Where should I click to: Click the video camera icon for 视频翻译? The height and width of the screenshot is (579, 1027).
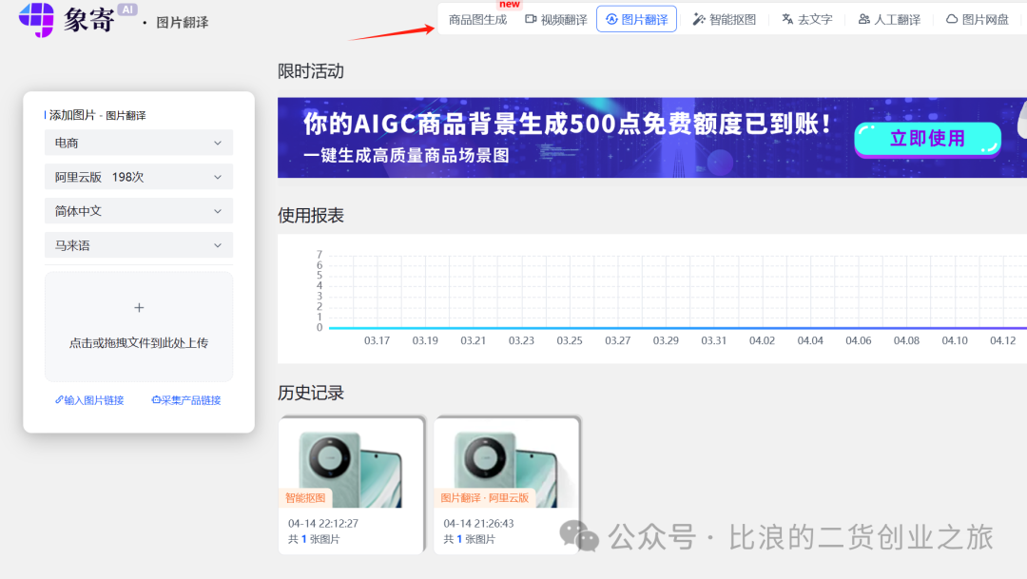(531, 19)
